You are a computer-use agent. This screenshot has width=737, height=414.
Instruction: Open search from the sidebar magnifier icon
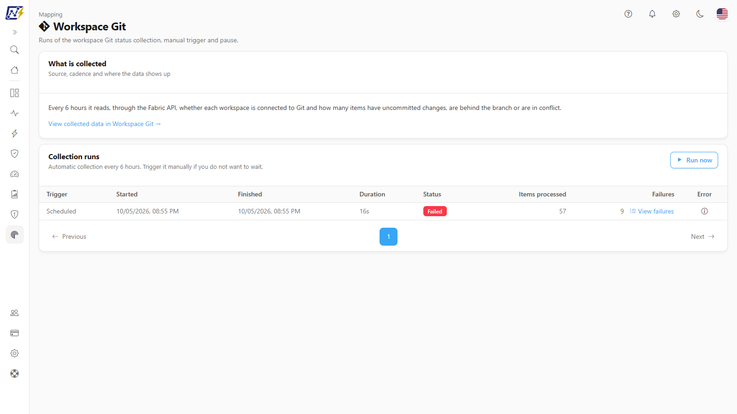[x=15, y=50]
